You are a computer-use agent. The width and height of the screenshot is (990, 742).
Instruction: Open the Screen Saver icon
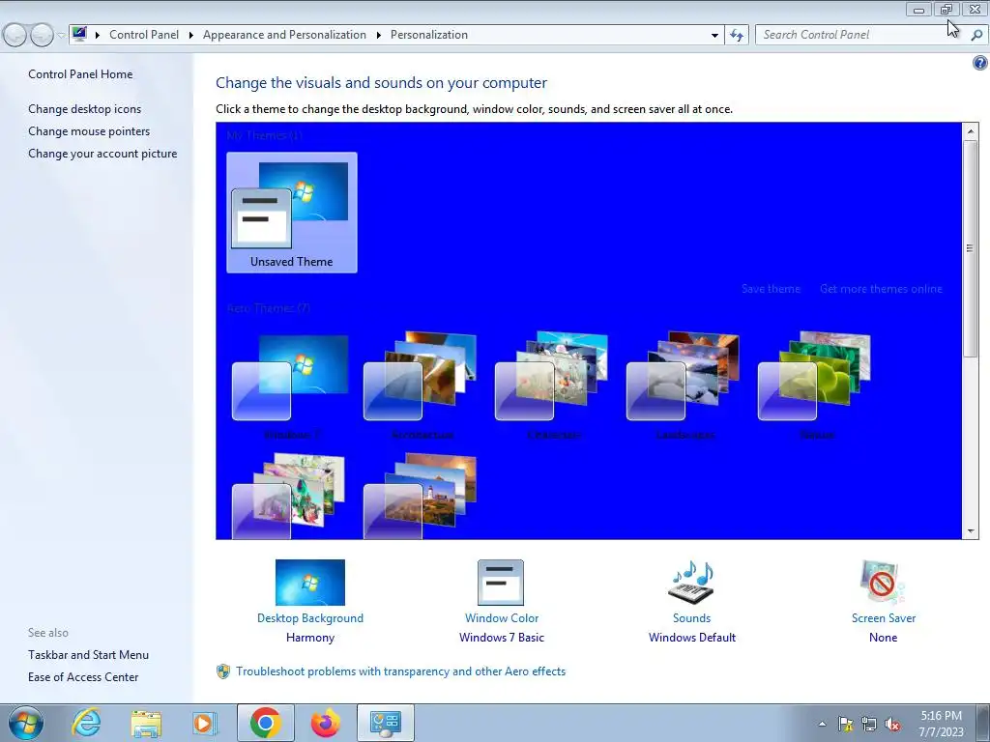883,583
